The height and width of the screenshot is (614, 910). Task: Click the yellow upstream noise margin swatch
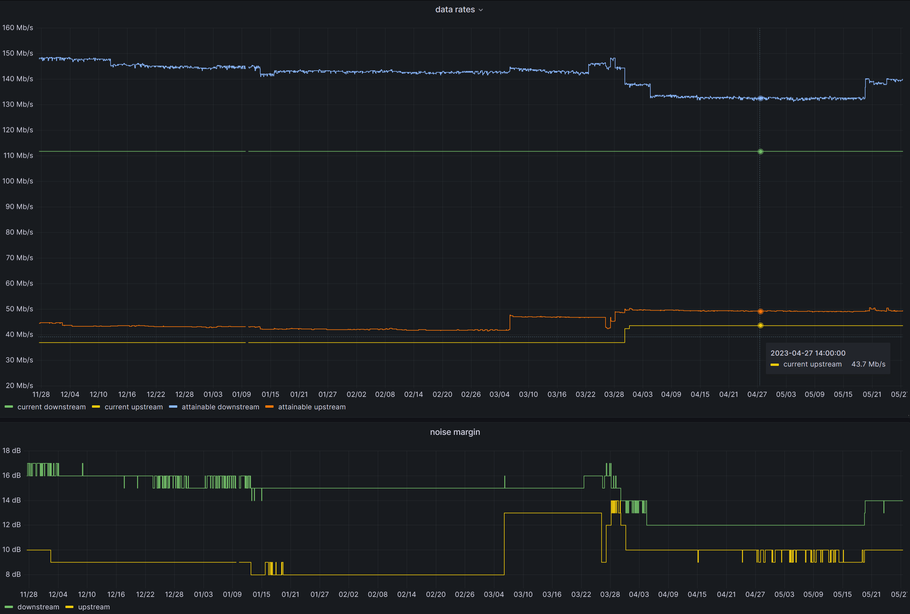pos(69,607)
